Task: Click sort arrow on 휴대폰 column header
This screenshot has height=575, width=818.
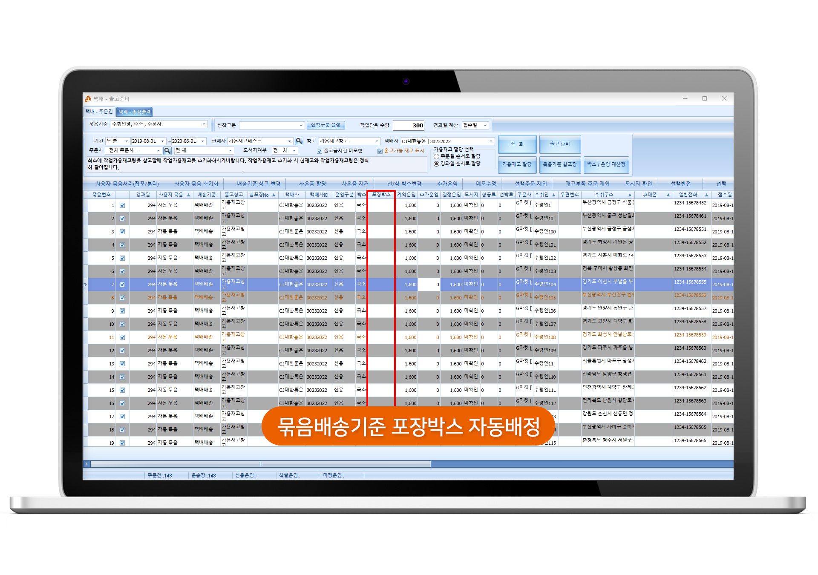Action: [668, 195]
